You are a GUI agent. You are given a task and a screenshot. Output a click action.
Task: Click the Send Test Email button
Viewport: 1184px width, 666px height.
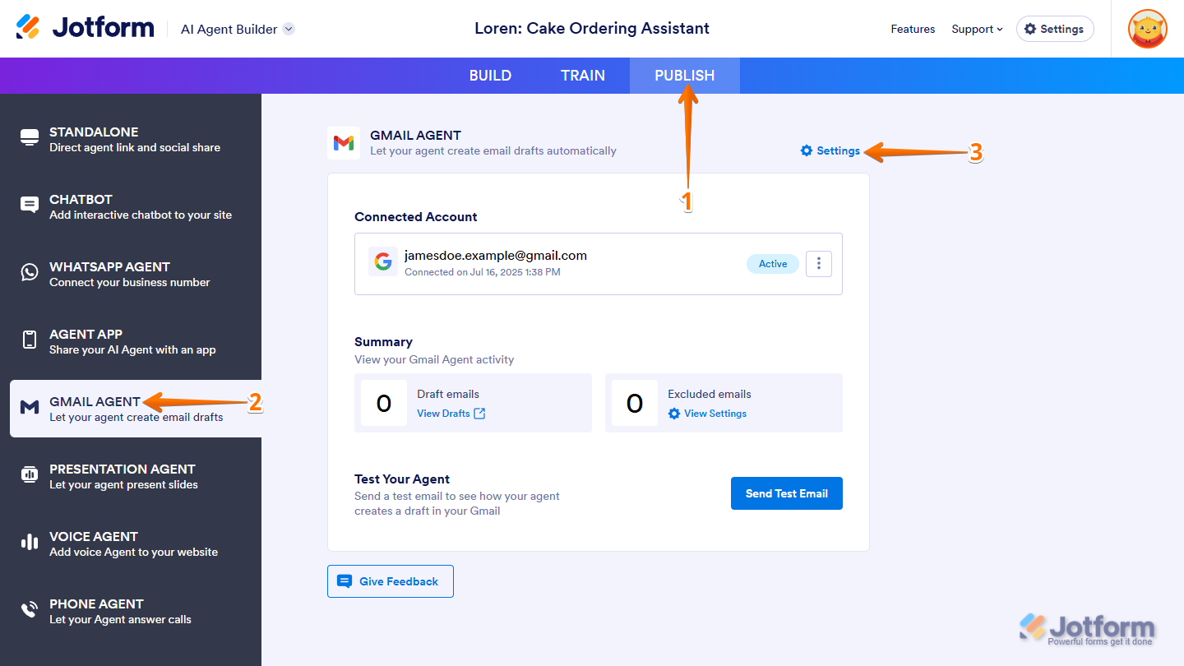pyautogui.click(x=786, y=493)
